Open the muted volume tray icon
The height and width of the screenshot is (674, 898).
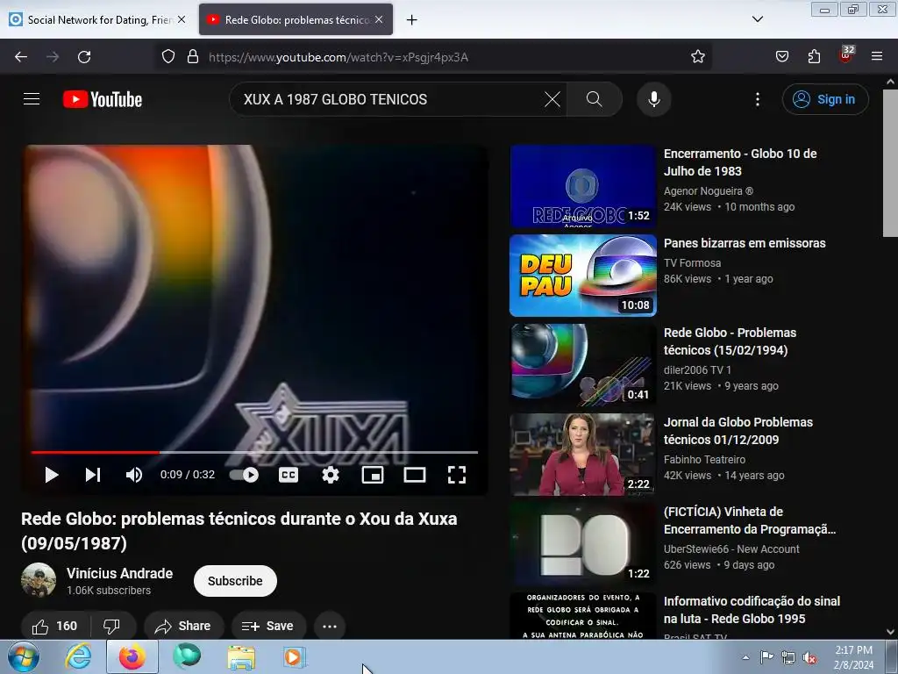[x=809, y=658]
